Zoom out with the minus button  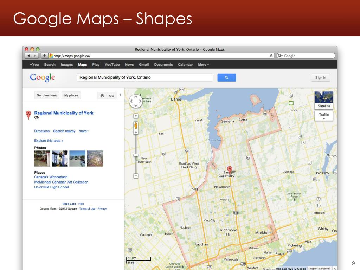pos(136,176)
